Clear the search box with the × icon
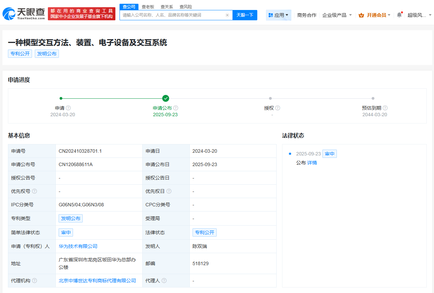 click(227, 15)
